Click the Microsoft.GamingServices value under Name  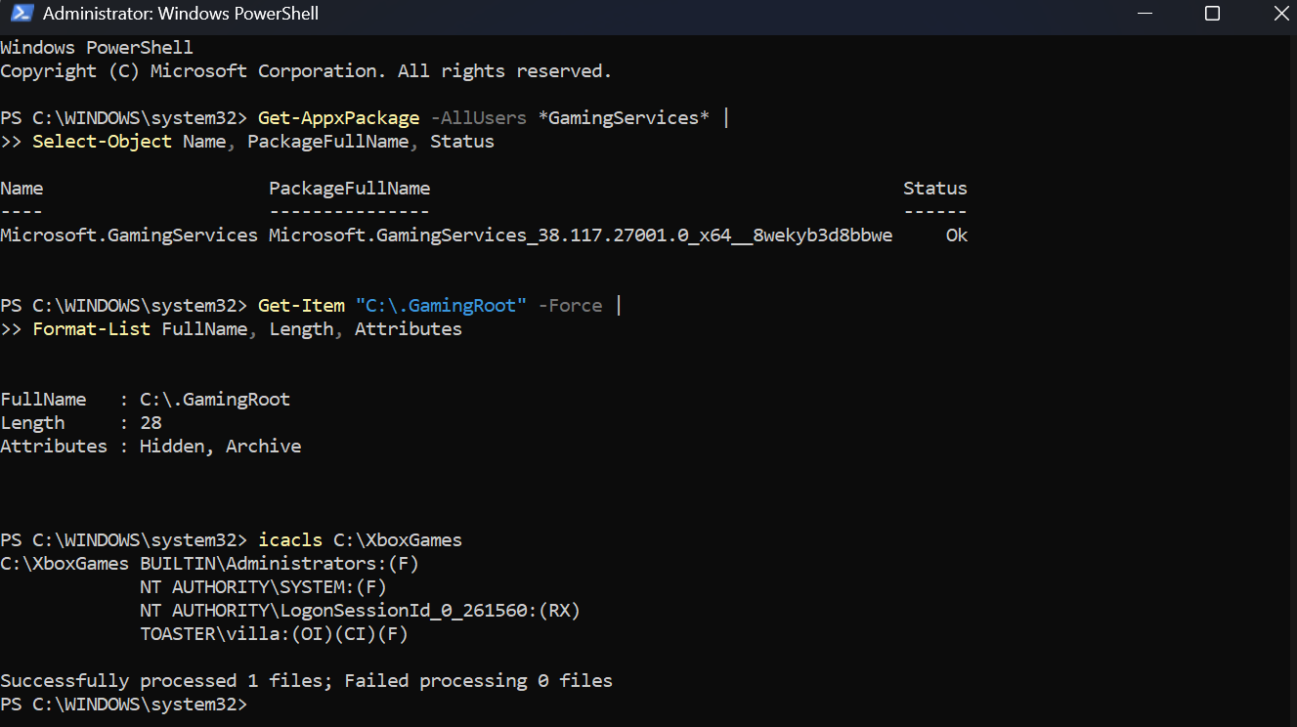pos(129,235)
